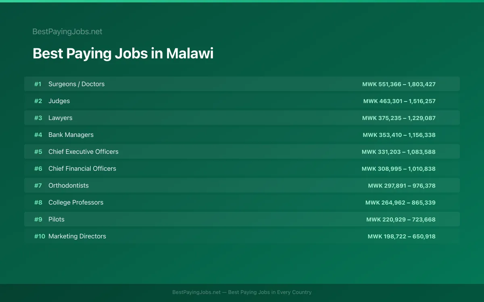Select the 'College Professors' job name

click(x=76, y=203)
